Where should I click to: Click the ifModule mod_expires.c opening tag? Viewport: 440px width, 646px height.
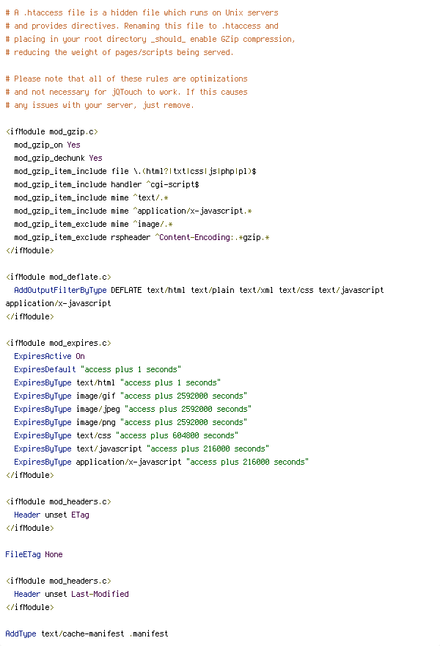click(59, 343)
